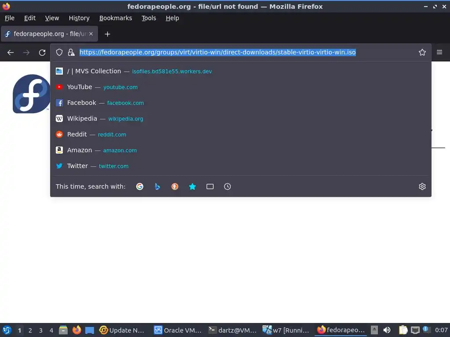Click the forward navigation arrow
Viewport: 450px width, 337px height.
pos(26,53)
